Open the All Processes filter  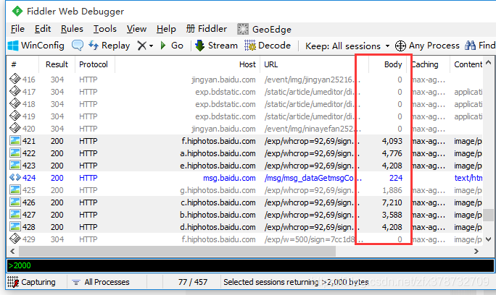click(101, 282)
